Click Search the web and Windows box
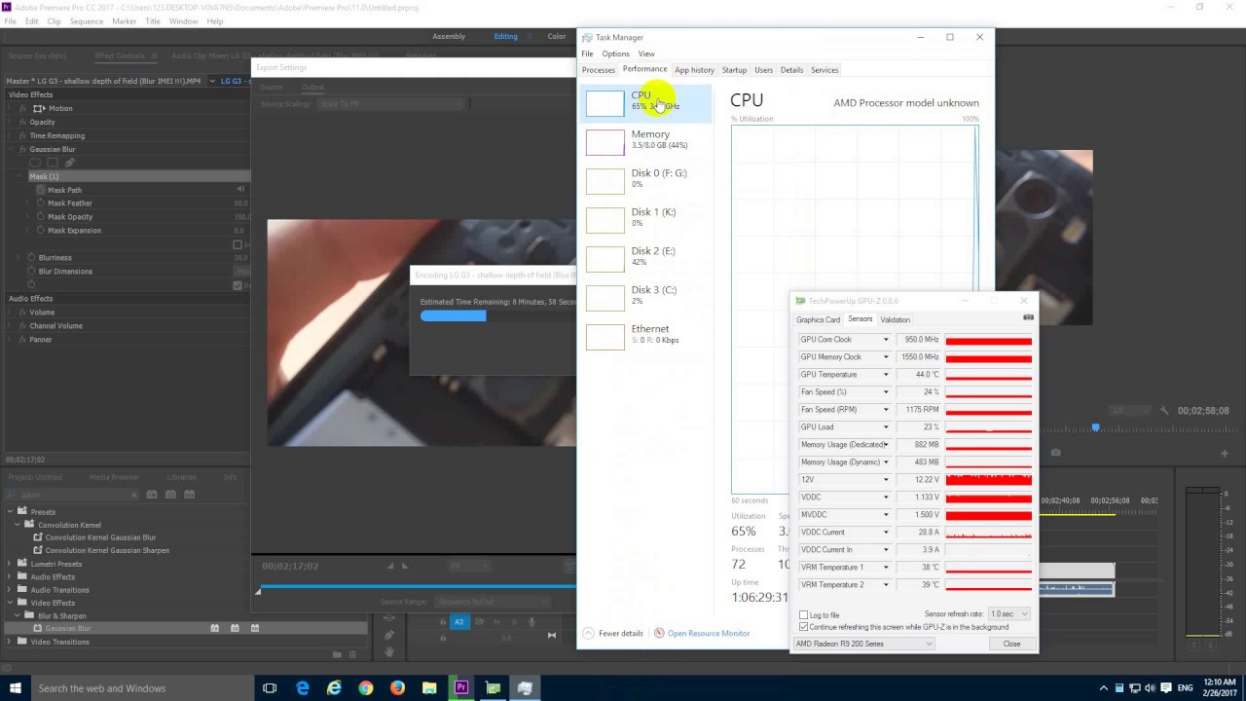This screenshot has height=701, width=1246. coord(141,688)
